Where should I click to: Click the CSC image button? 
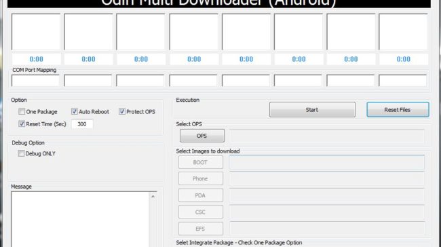pos(201,212)
